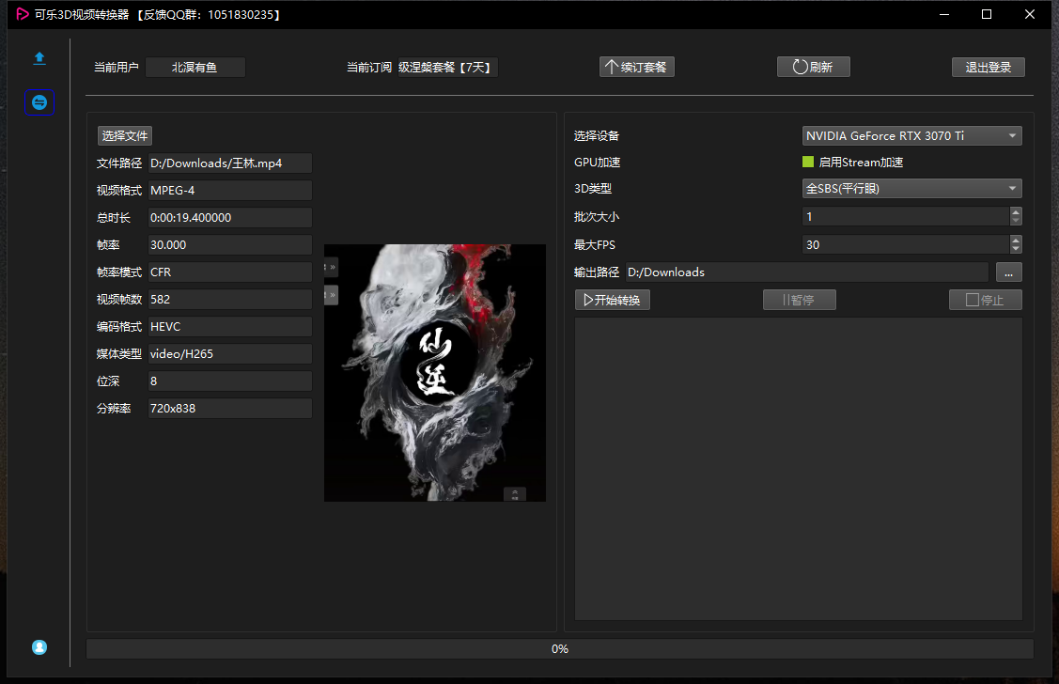
Task: Click the 视频格式 field showing MPEG-4
Action: [x=229, y=191]
